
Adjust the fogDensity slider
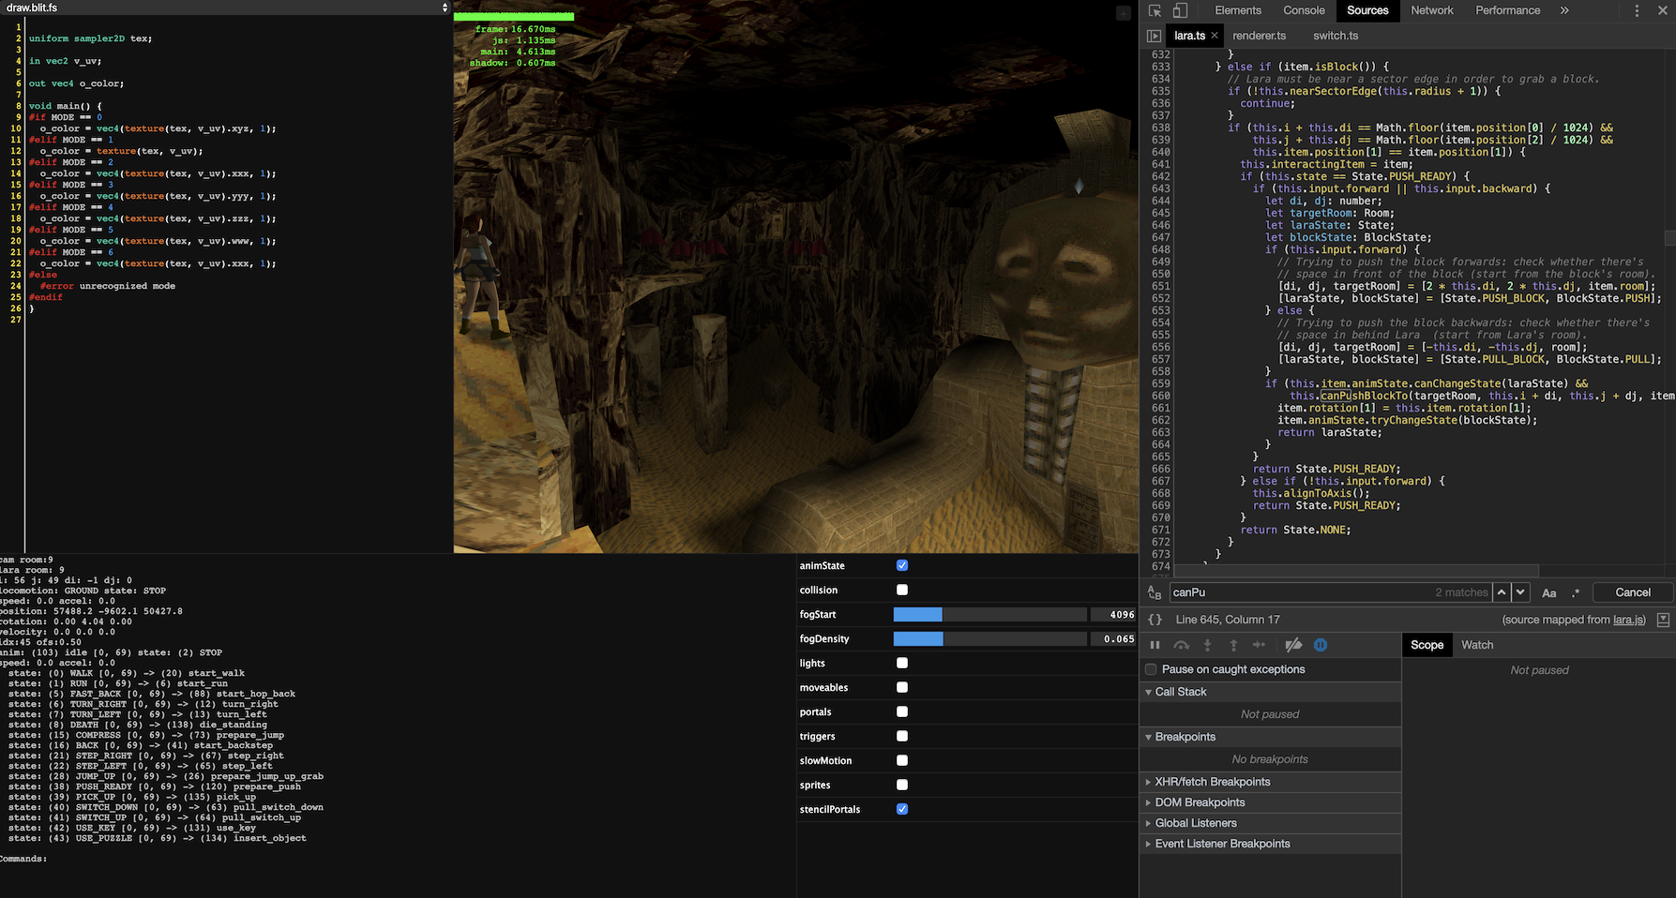[989, 638]
